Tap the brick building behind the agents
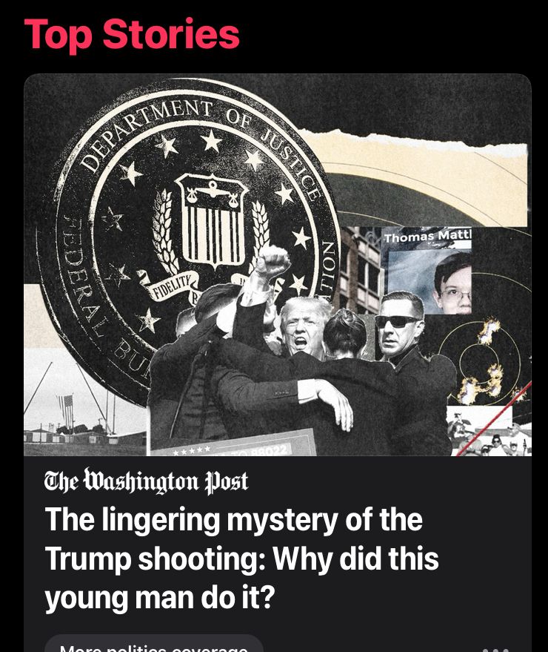The image size is (548, 652). (x=359, y=269)
